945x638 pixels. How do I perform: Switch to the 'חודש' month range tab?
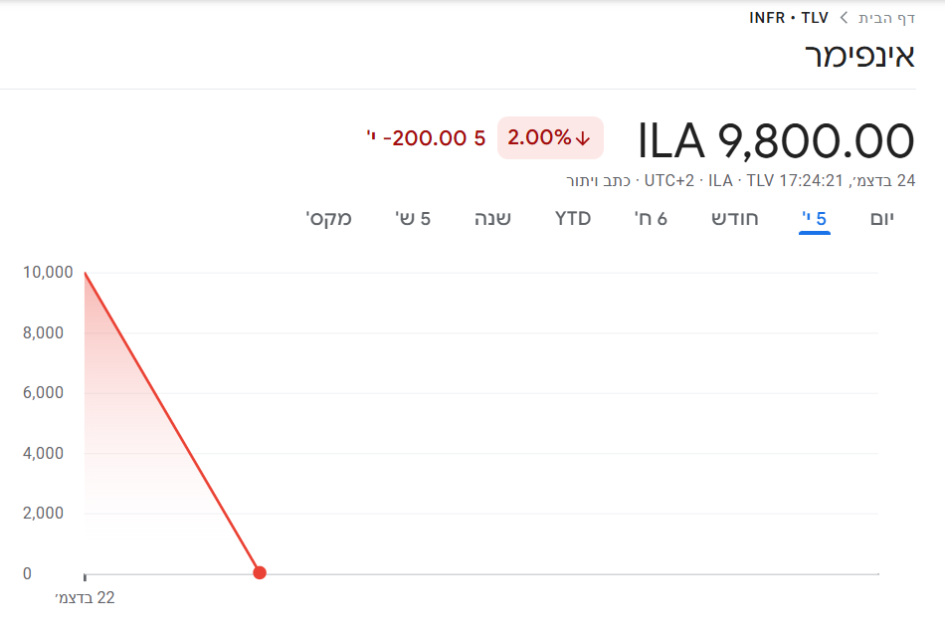(734, 218)
